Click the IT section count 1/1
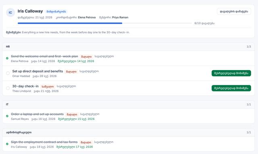258x154 pixels. (x=249, y=104)
